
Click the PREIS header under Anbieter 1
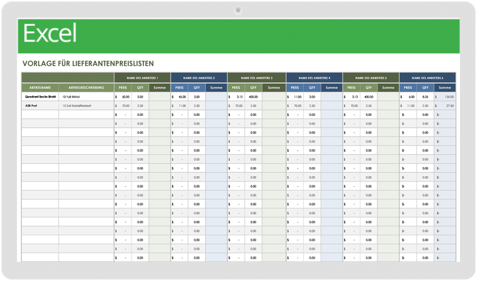[123, 88]
